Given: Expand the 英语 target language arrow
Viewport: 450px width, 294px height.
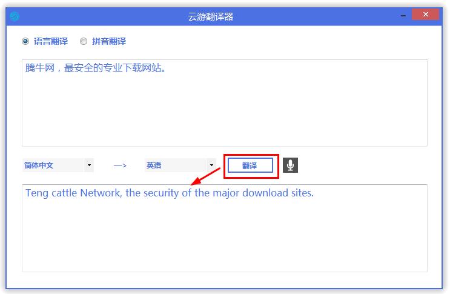Looking at the screenshot, I should (x=211, y=165).
